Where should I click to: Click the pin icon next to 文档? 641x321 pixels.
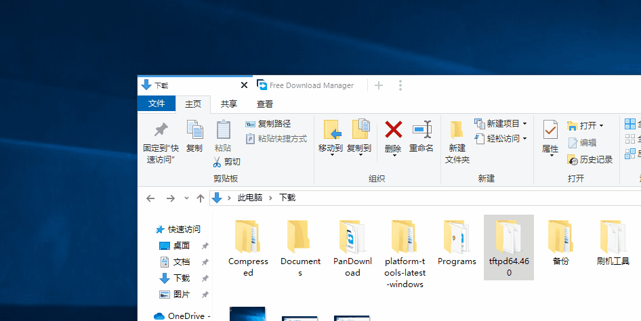[x=205, y=262]
